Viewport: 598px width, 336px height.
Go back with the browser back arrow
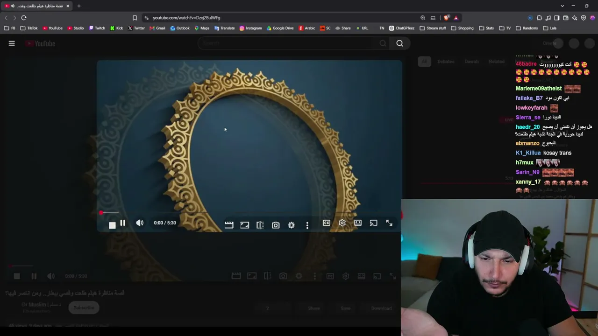click(6, 18)
